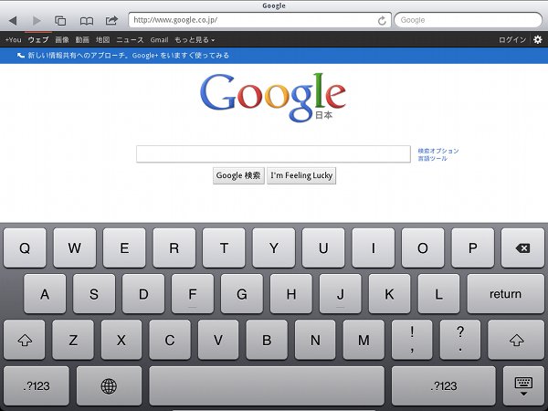
Task: Tap the R key
Action: coord(174,248)
